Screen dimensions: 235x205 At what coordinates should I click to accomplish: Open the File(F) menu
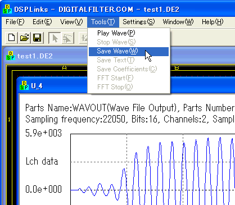tap(15, 22)
